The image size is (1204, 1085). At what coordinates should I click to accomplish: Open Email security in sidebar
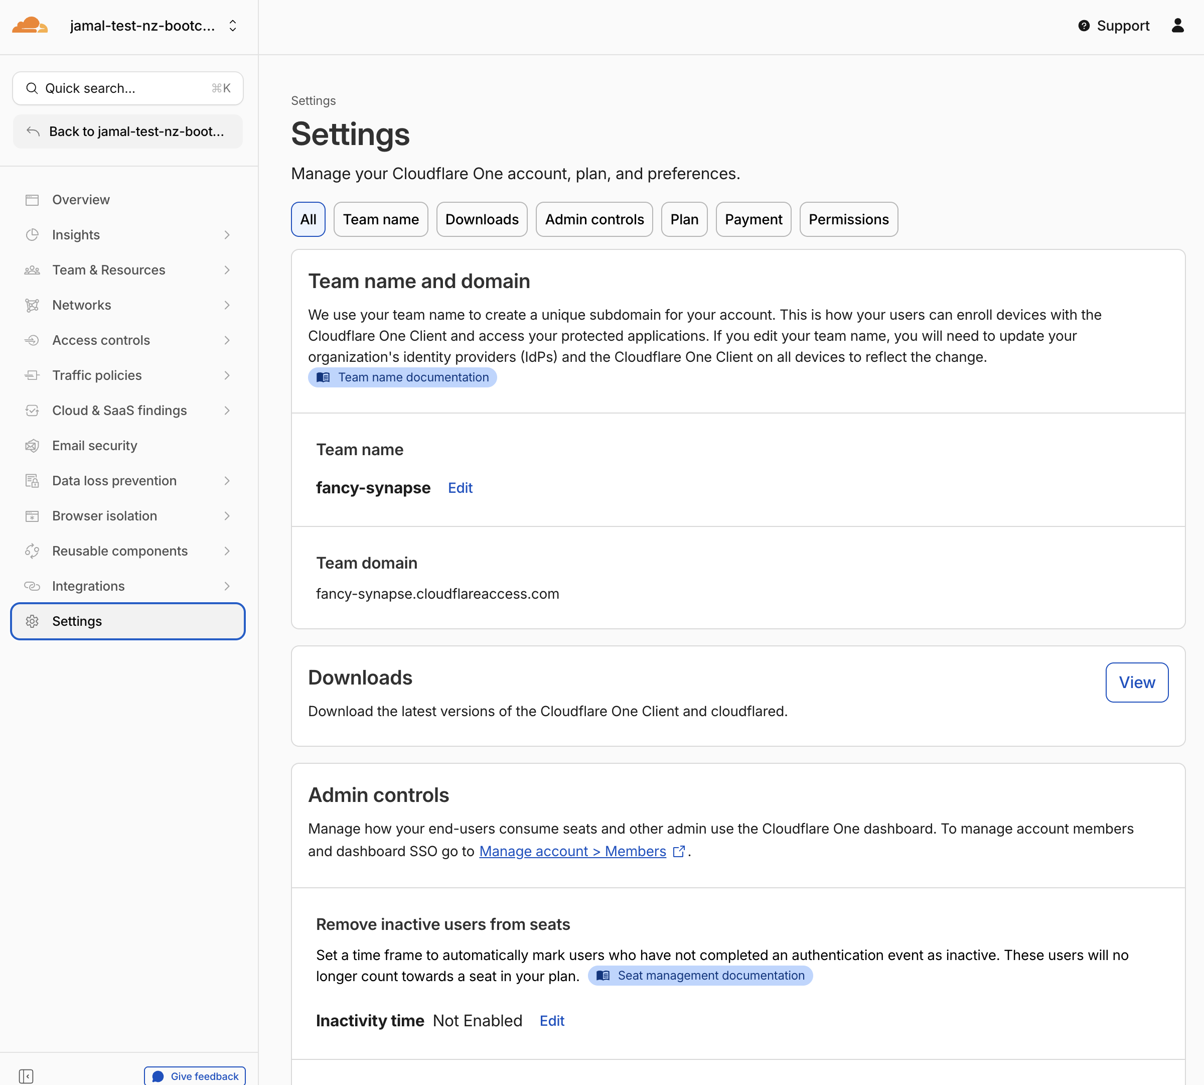[x=127, y=446]
